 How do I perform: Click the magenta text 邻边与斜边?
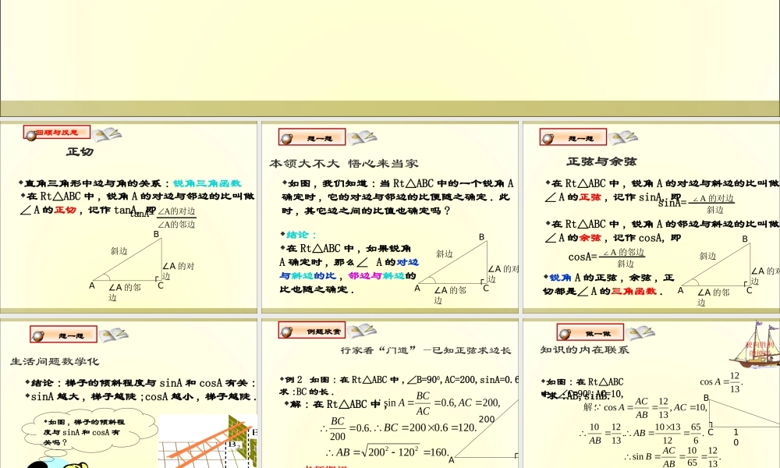click(377, 275)
